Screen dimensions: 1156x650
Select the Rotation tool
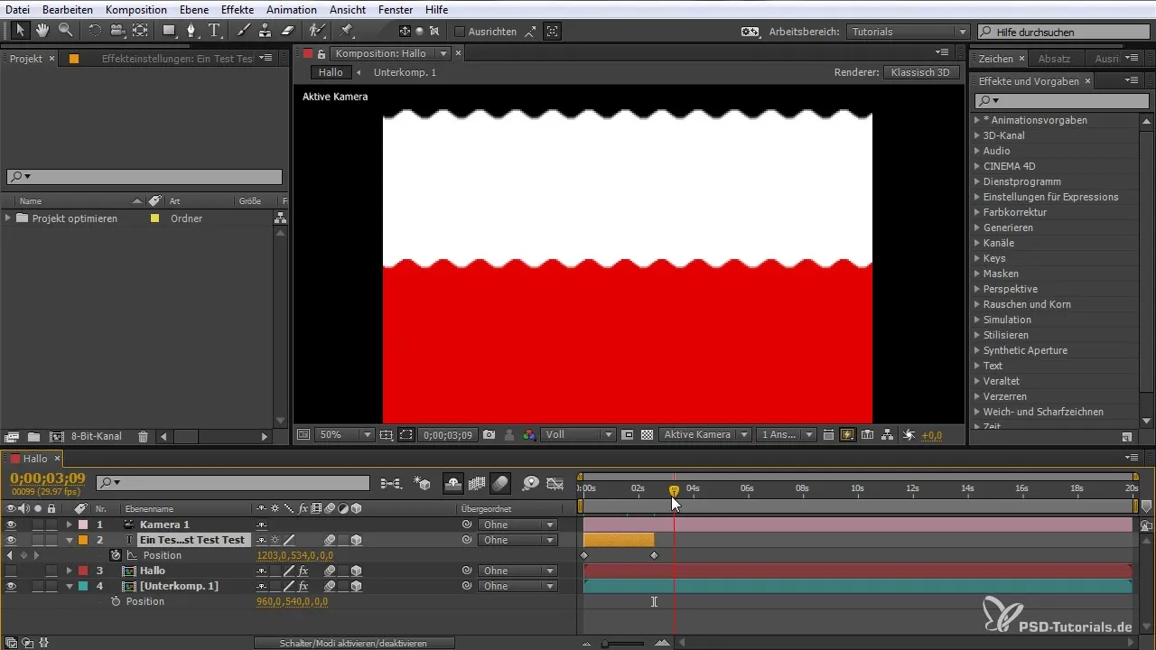pos(95,31)
